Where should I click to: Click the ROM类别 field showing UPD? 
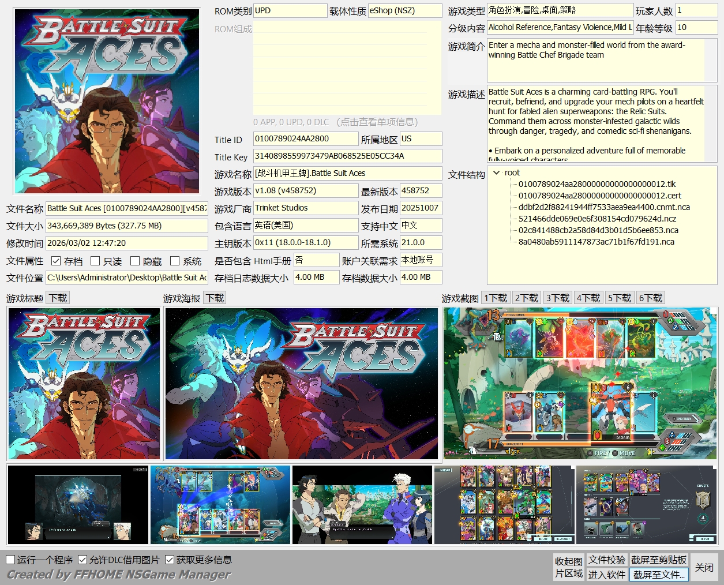coord(290,10)
